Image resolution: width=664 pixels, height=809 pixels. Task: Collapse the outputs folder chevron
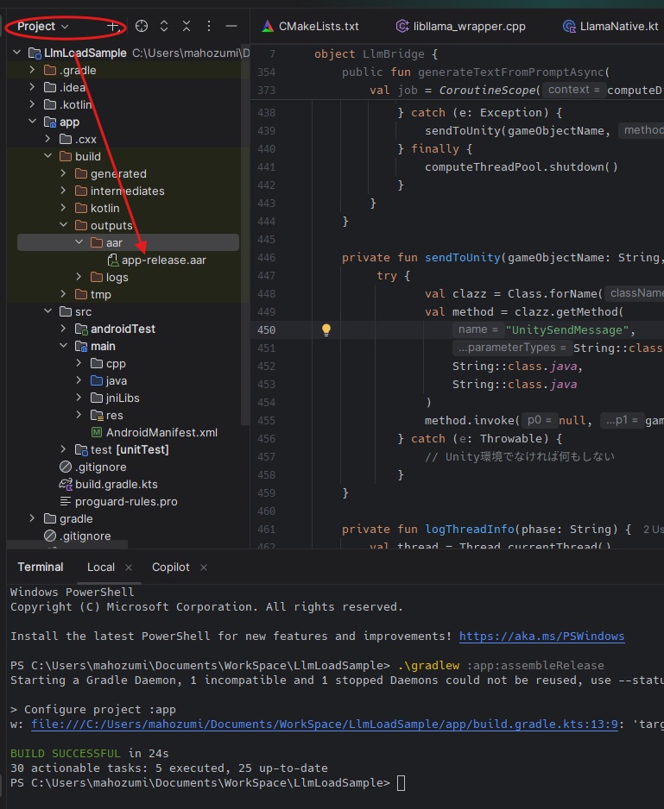63,225
